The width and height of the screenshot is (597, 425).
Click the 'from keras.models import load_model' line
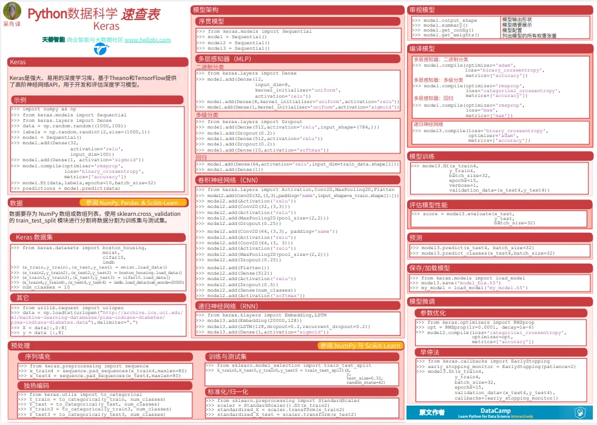tap(468, 278)
